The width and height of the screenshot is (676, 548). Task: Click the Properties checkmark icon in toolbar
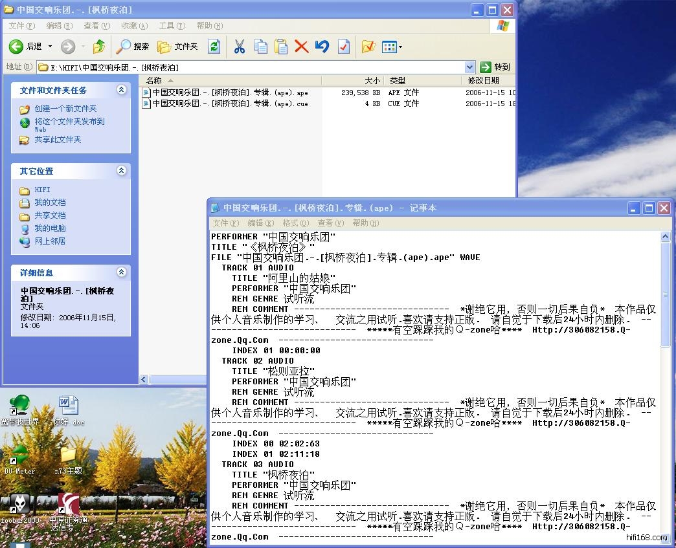point(344,47)
